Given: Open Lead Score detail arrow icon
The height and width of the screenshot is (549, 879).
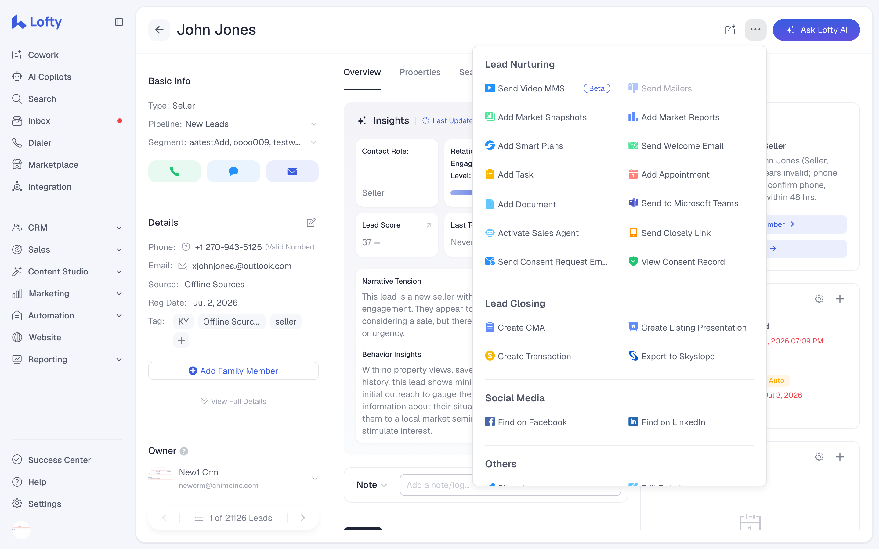Looking at the screenshot, I should pos(429,225).
